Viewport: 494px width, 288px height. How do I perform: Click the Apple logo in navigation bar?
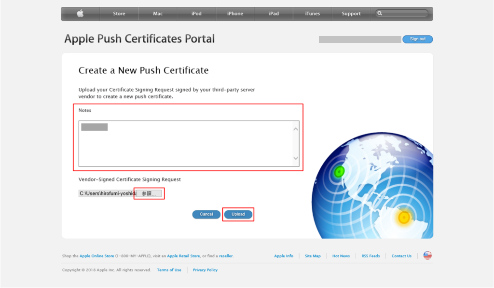80,14
